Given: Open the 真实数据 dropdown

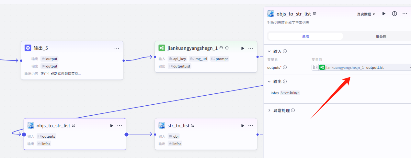Looking at the screenshot, I should pyautogui.click(x=366, y=14).
